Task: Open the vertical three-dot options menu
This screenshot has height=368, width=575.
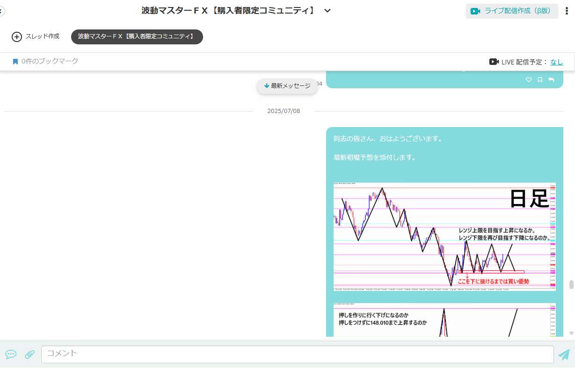Action: (x=567, y=11)
